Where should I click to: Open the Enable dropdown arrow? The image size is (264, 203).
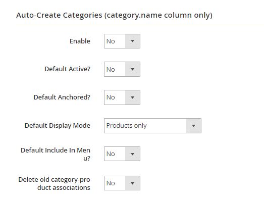(133, 41)
